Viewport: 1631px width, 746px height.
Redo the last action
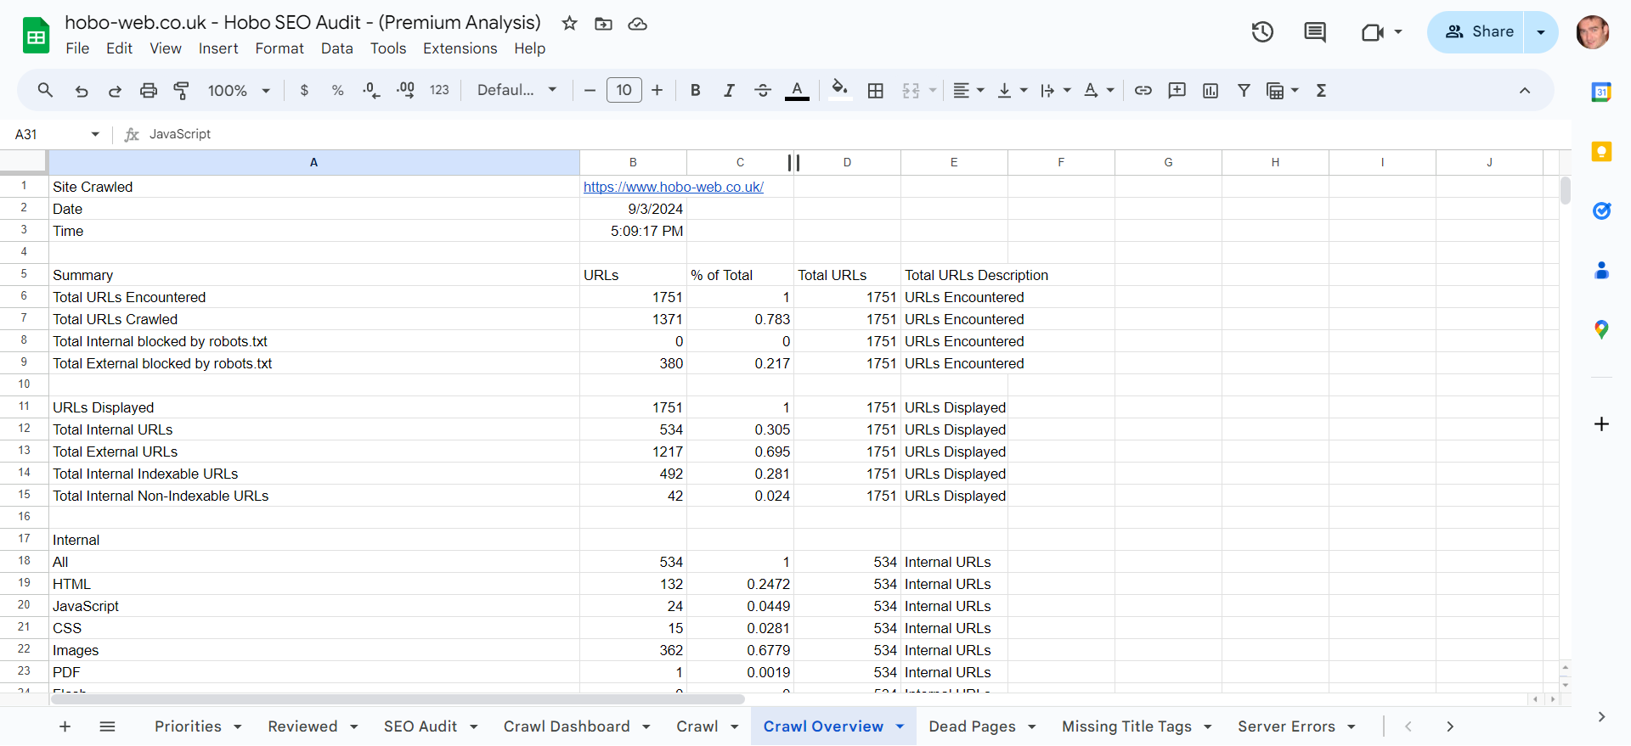[115, 90]
